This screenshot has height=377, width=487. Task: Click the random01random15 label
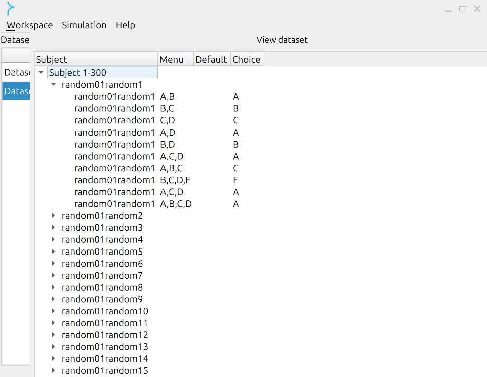tap(105, 370)
